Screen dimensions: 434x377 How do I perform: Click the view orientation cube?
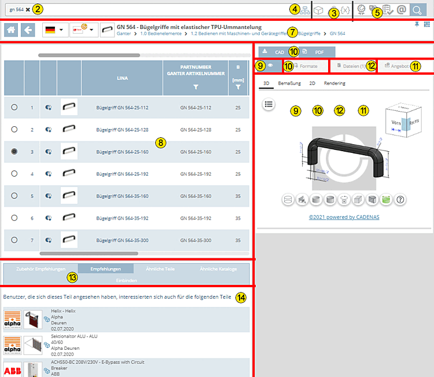point(403,121)
